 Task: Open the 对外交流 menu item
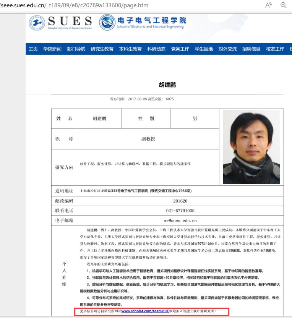tap(227, 49)
